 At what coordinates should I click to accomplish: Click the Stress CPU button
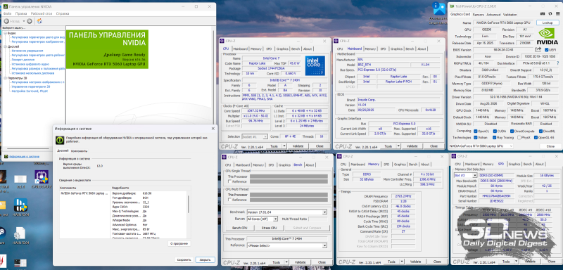coord(269,228)
